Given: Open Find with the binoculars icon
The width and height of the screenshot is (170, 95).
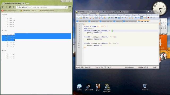Looking at the screenshot, I should tap(116, 18).
